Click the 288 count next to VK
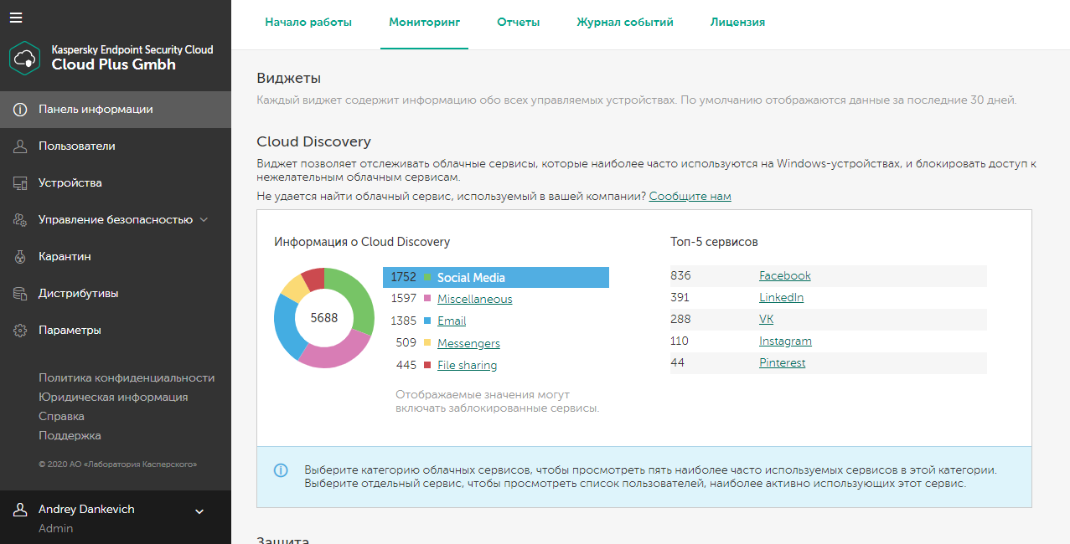Image resolution: width=1070 pixels, height=544 pixels. click(680, 320)
